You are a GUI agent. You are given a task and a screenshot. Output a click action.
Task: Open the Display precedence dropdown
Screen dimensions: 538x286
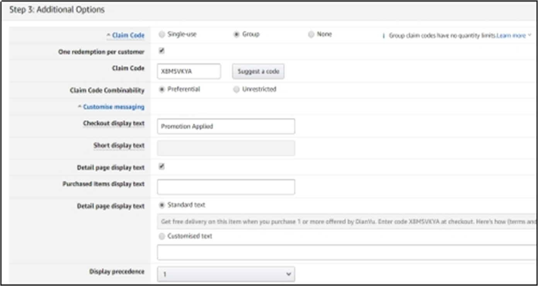click(226, 274)
